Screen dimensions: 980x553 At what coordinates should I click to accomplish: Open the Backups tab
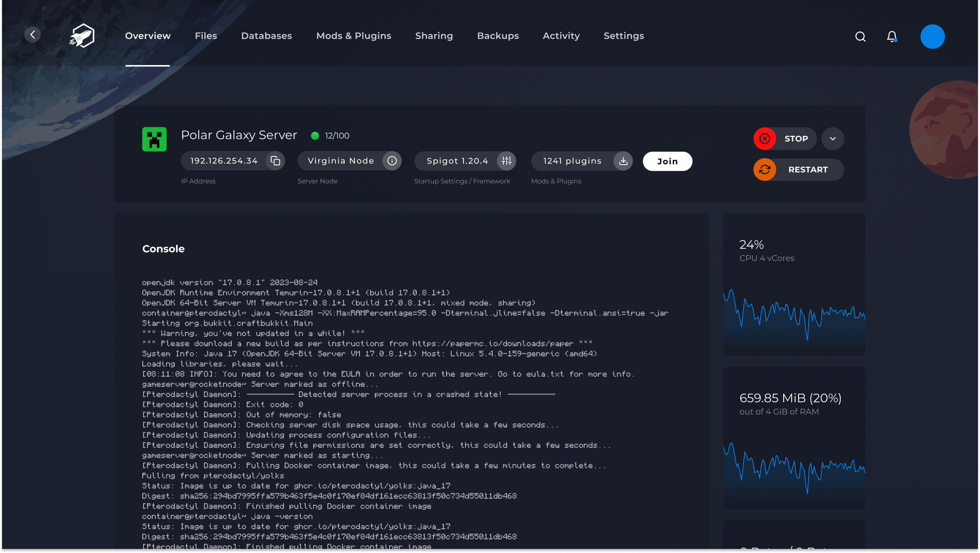tap(497, 36)
